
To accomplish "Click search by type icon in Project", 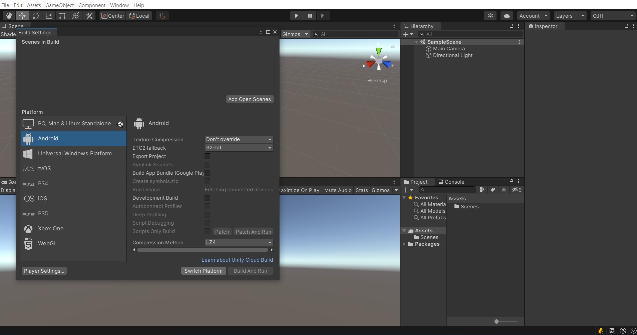I will 482,190.
